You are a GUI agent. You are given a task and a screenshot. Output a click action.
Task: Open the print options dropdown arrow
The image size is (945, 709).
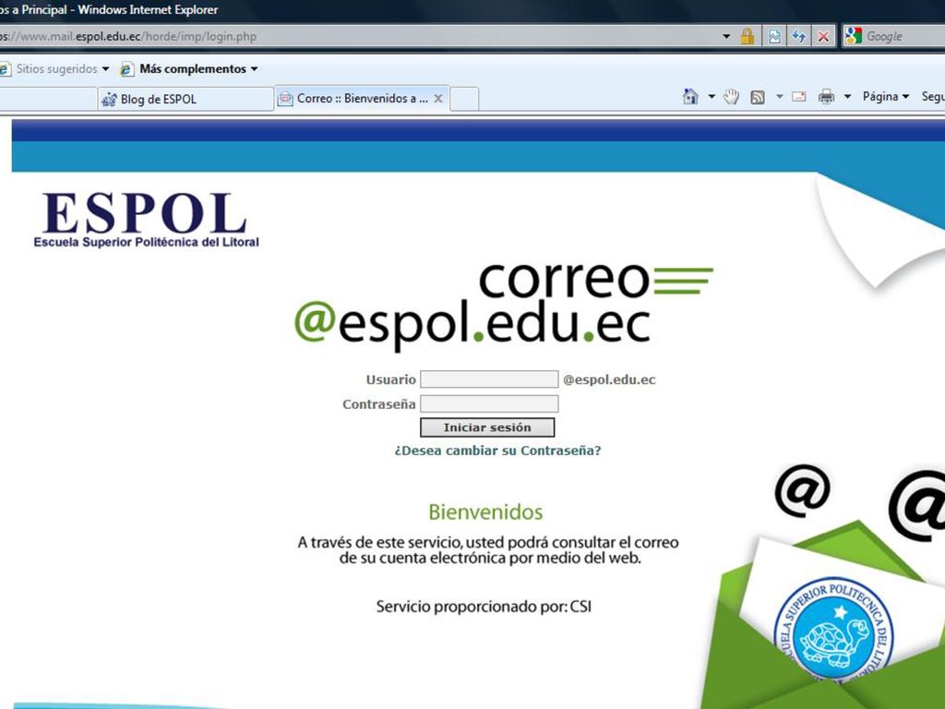pos(847,96)
